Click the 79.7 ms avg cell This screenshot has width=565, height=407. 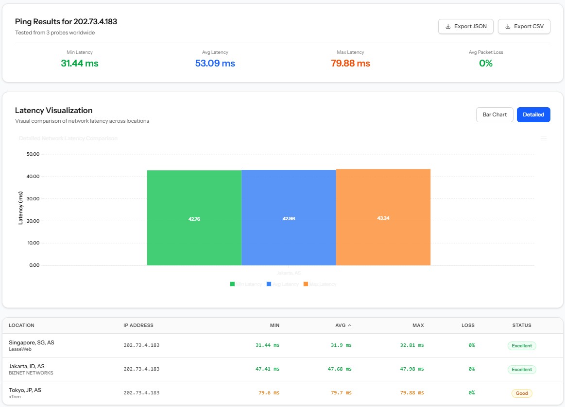341,393
